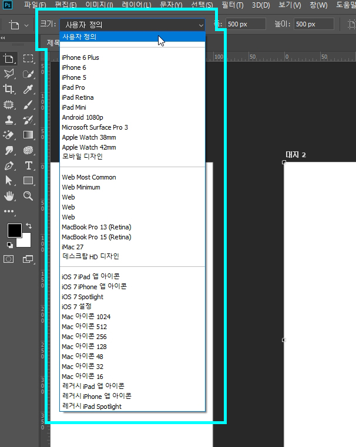Open the 이미지(I) menu
Viewport: 356px width, 447px height.
click(x=99, y=5)
